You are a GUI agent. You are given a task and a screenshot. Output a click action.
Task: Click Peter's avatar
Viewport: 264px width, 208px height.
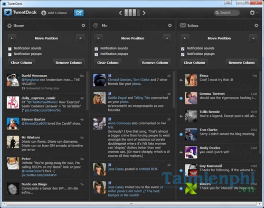[x=13, y=163]
